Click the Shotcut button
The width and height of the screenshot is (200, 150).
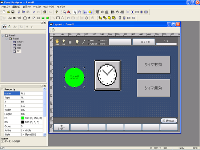coord(169,121)
